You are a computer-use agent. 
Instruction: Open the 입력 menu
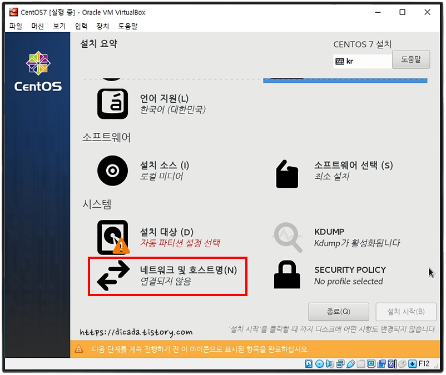[81, 26]
